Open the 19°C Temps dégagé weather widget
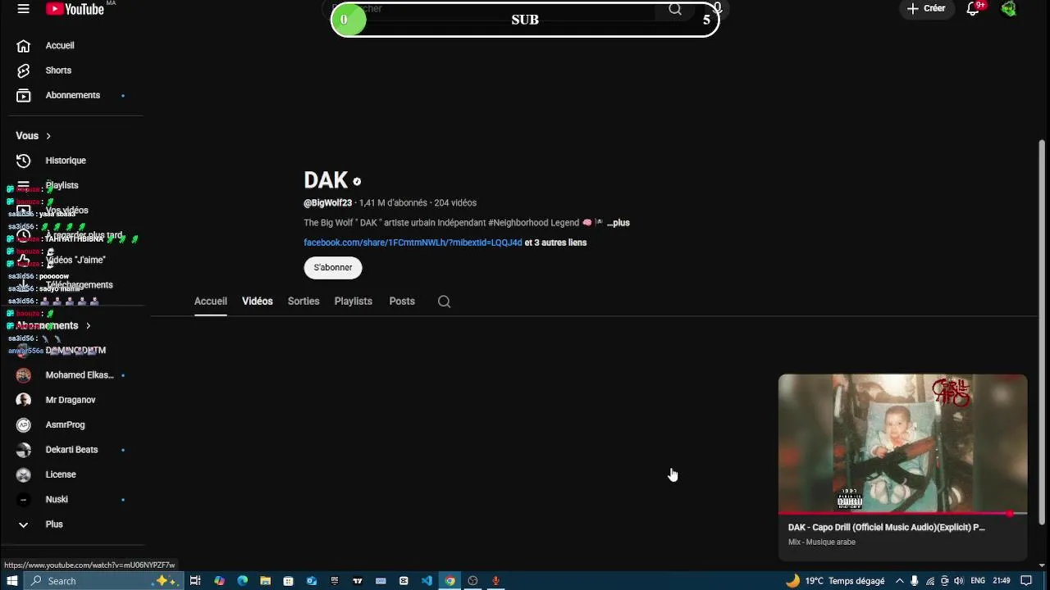1050x590 pixels. click(x=835, y=581)
